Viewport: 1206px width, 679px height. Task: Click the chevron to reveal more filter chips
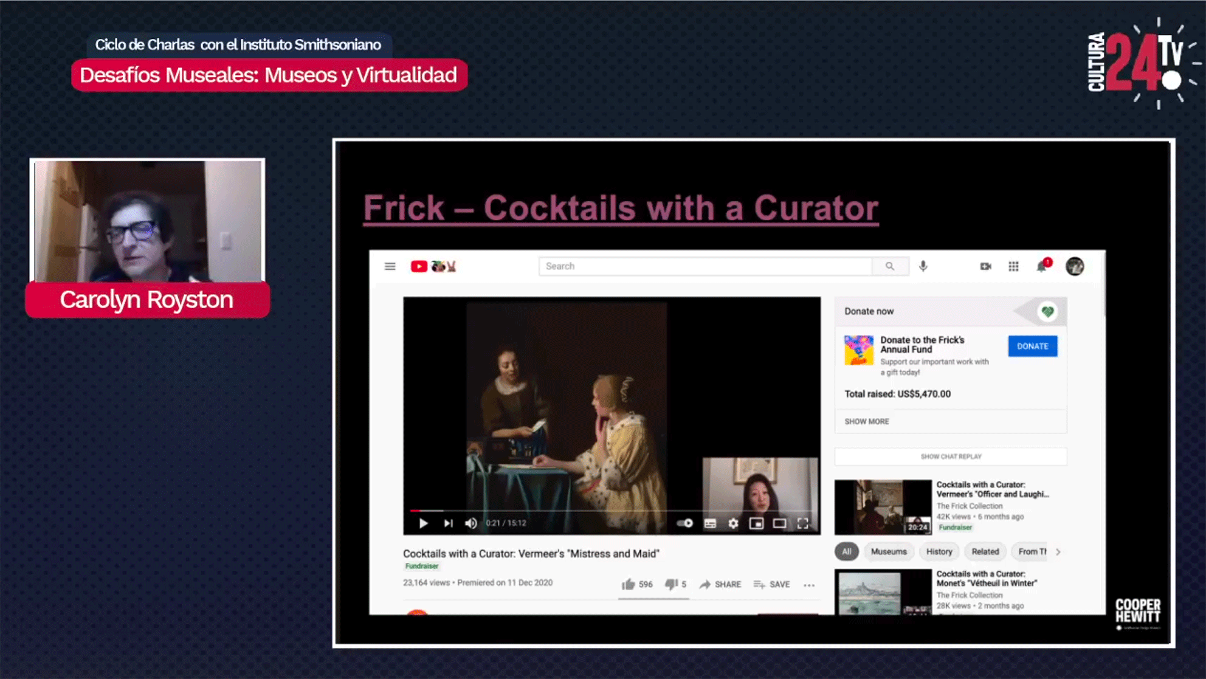[x=1058, y=551]
